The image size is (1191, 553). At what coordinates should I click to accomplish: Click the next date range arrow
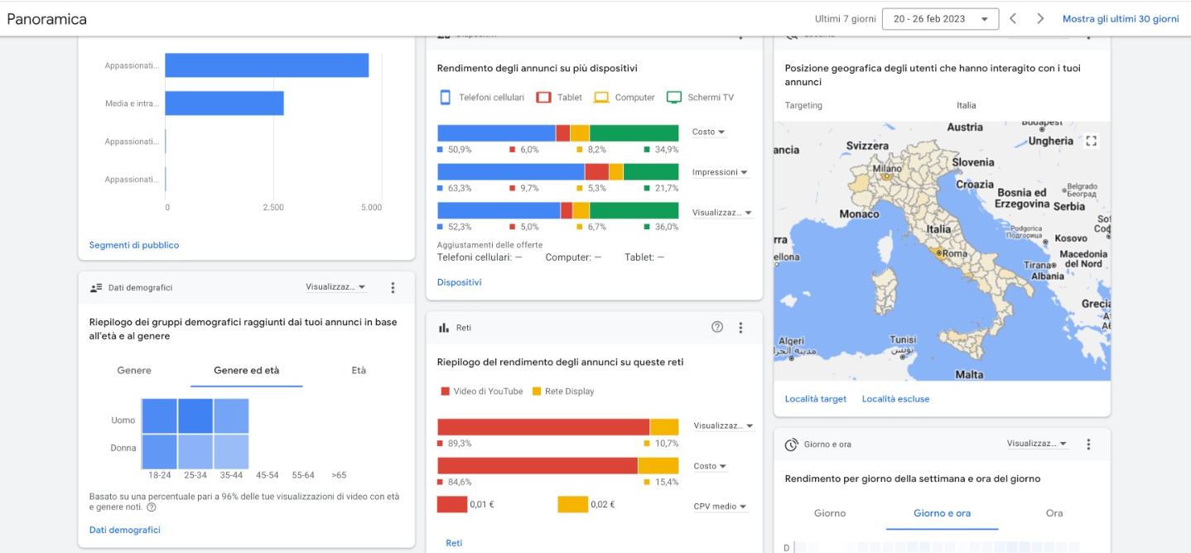(1041, 18)
